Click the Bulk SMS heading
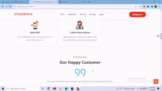The width and height of the screenshot is (162, 91). coord(35,33)
